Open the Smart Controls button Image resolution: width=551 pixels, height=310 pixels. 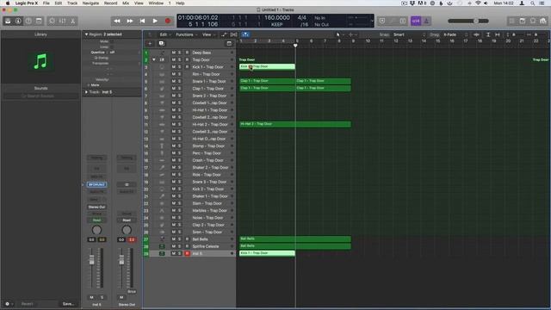(x=52, y=21)
